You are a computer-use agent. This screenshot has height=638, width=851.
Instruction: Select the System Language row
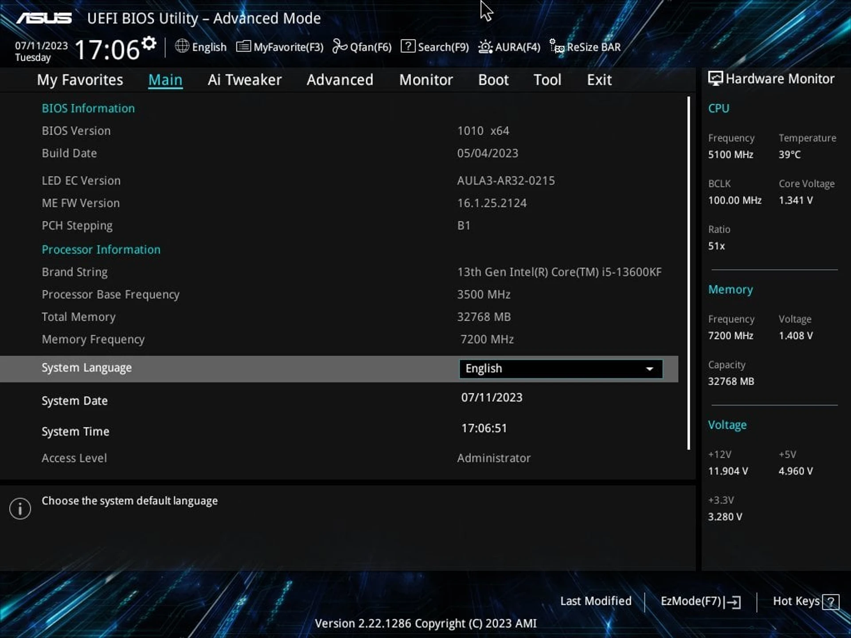coord(339,369)
